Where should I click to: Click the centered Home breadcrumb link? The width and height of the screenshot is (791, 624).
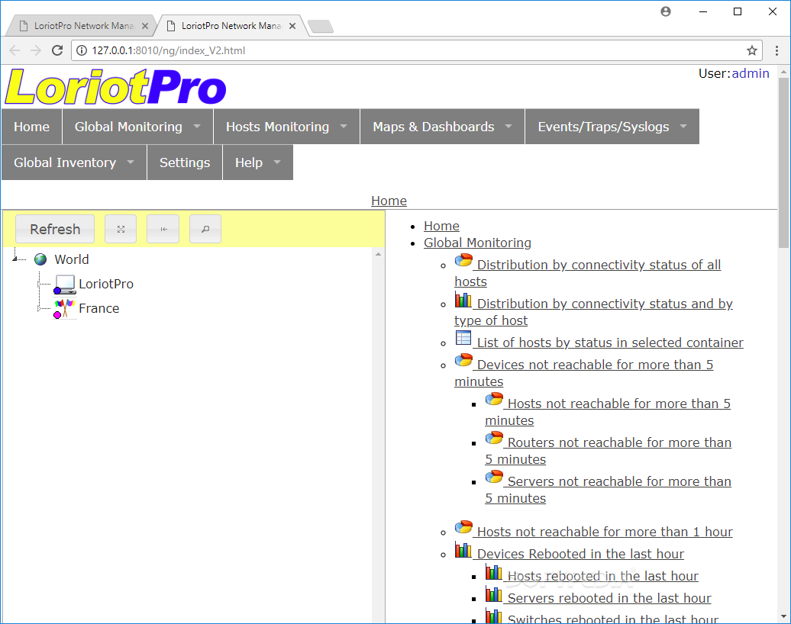tap(389, 201)
